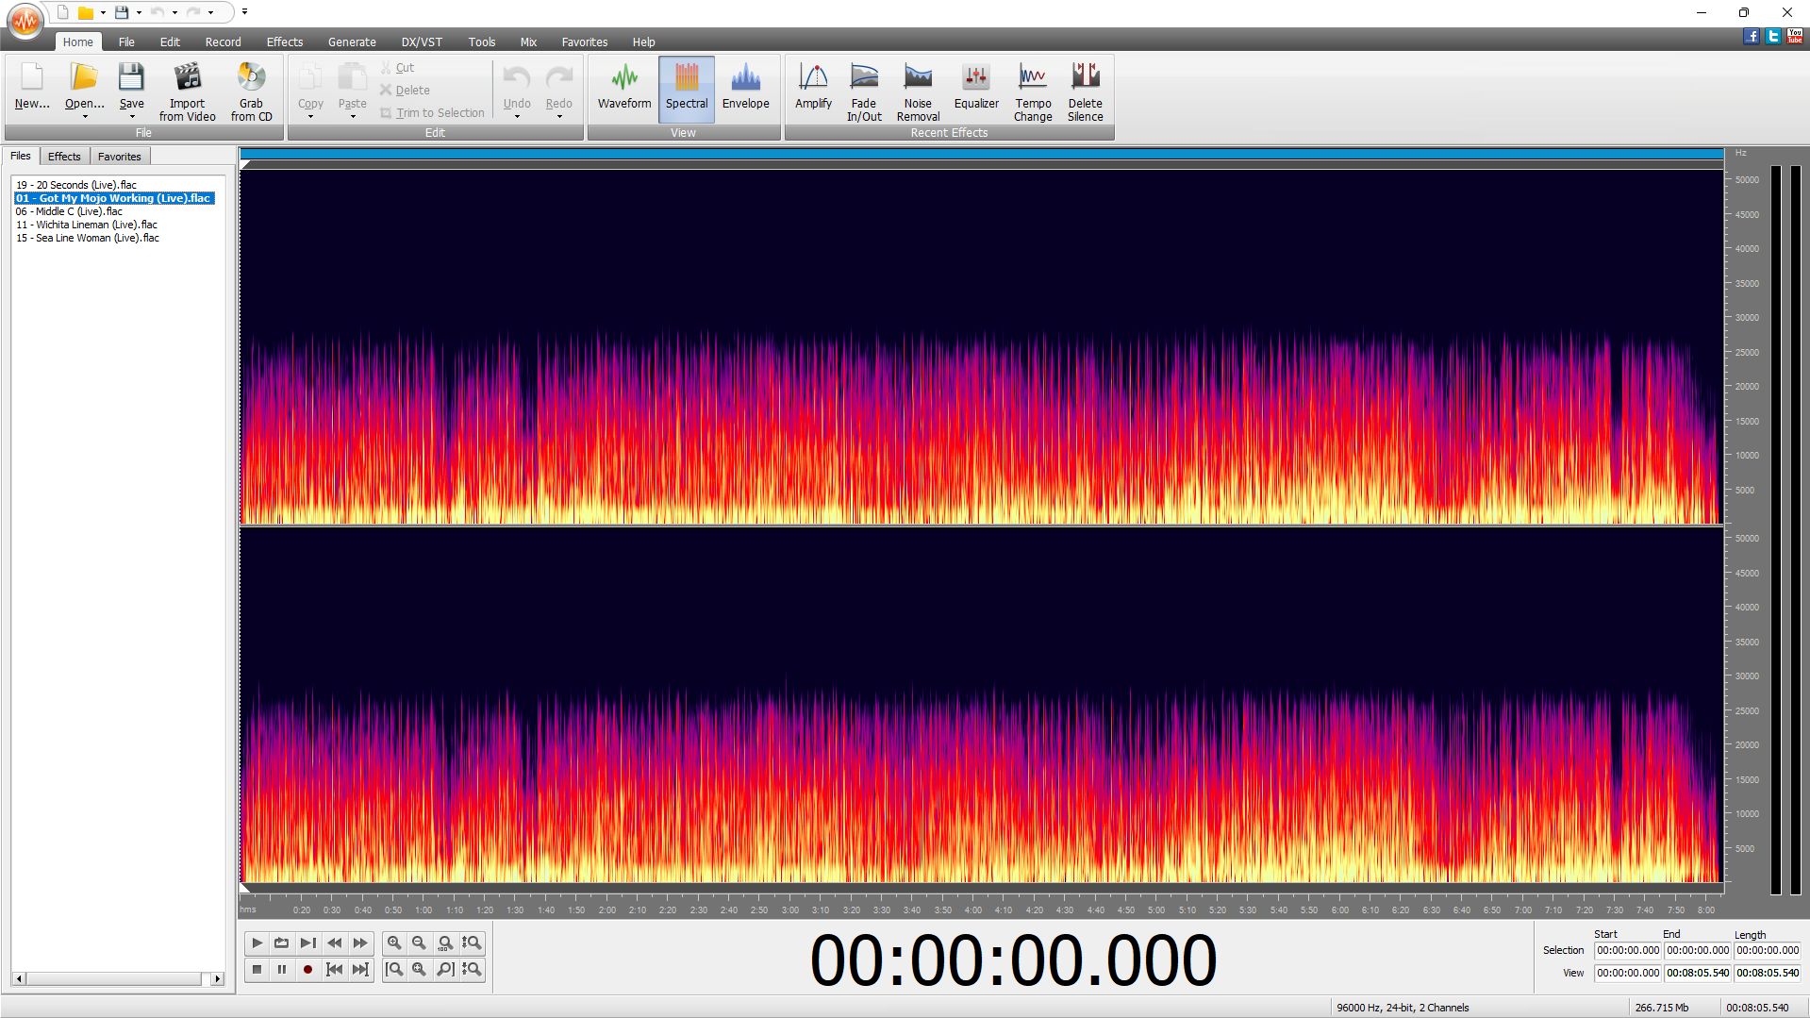Click the blue overview bar above spectrogram

point(981,153)
